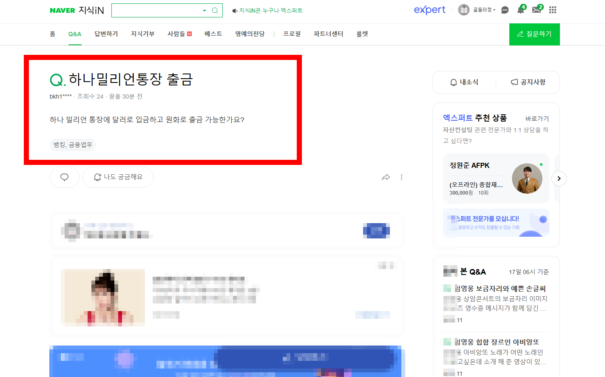Open the 지식iN home logo
Image resolution: width=605 pixels, height=377 pixels.
91,10
